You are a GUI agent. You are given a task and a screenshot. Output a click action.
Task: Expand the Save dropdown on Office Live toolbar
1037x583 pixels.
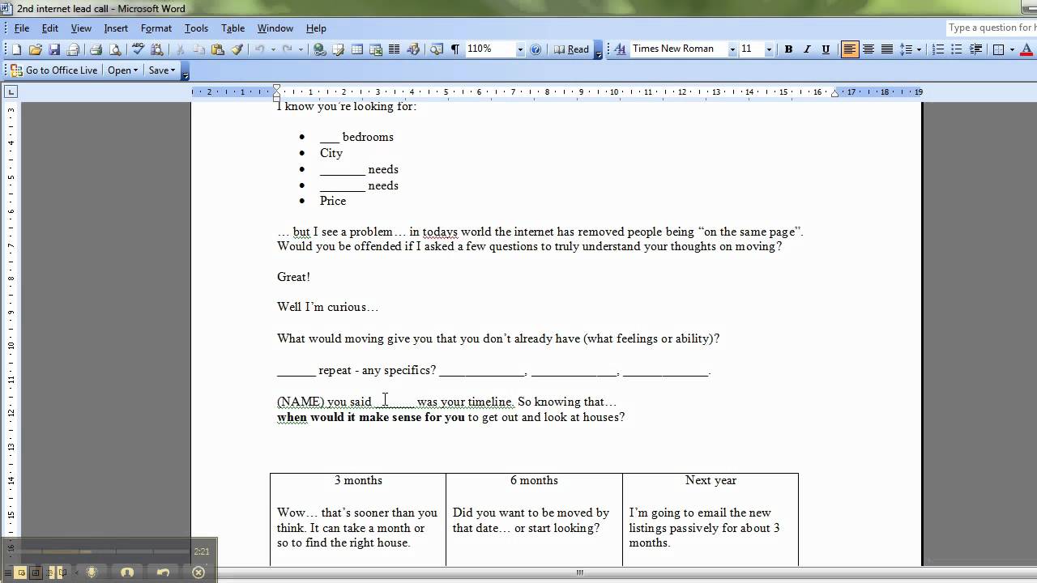161,70
